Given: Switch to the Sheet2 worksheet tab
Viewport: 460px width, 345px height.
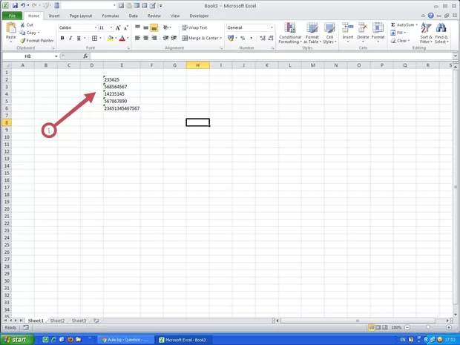Looking at the screenshot, I should [57, 321].
